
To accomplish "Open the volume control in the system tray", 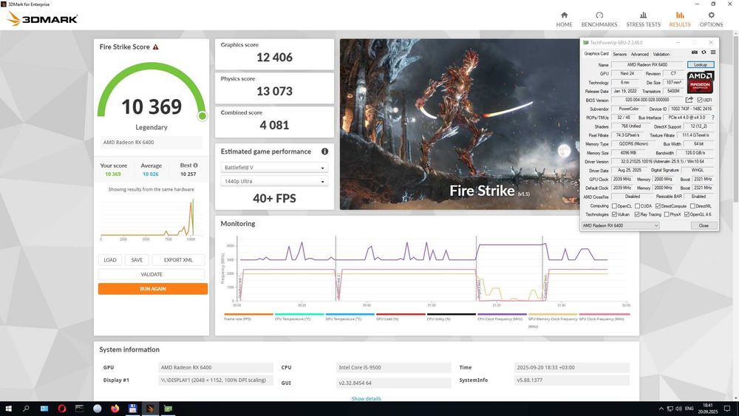I will click(678, 409).
